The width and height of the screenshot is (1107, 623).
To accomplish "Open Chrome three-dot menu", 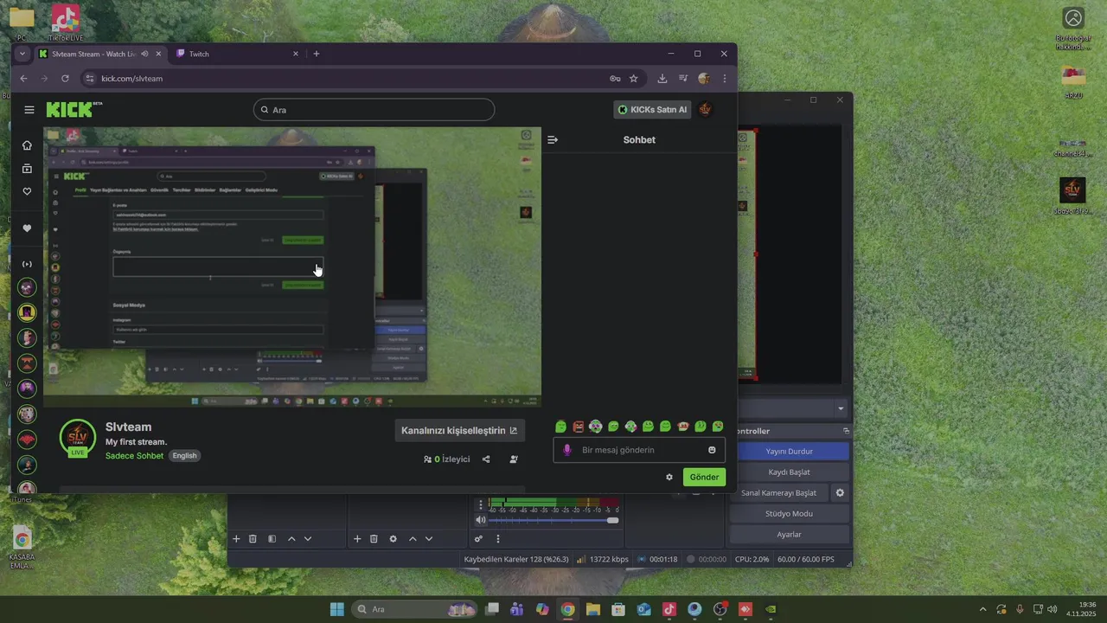I will (x=725, y=78).
